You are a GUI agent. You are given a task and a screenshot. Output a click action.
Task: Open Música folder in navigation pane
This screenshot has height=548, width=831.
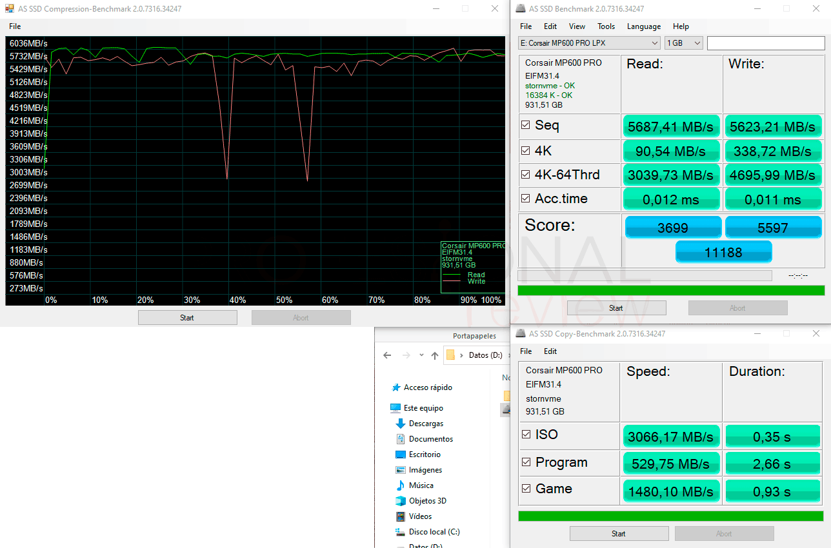421,485
